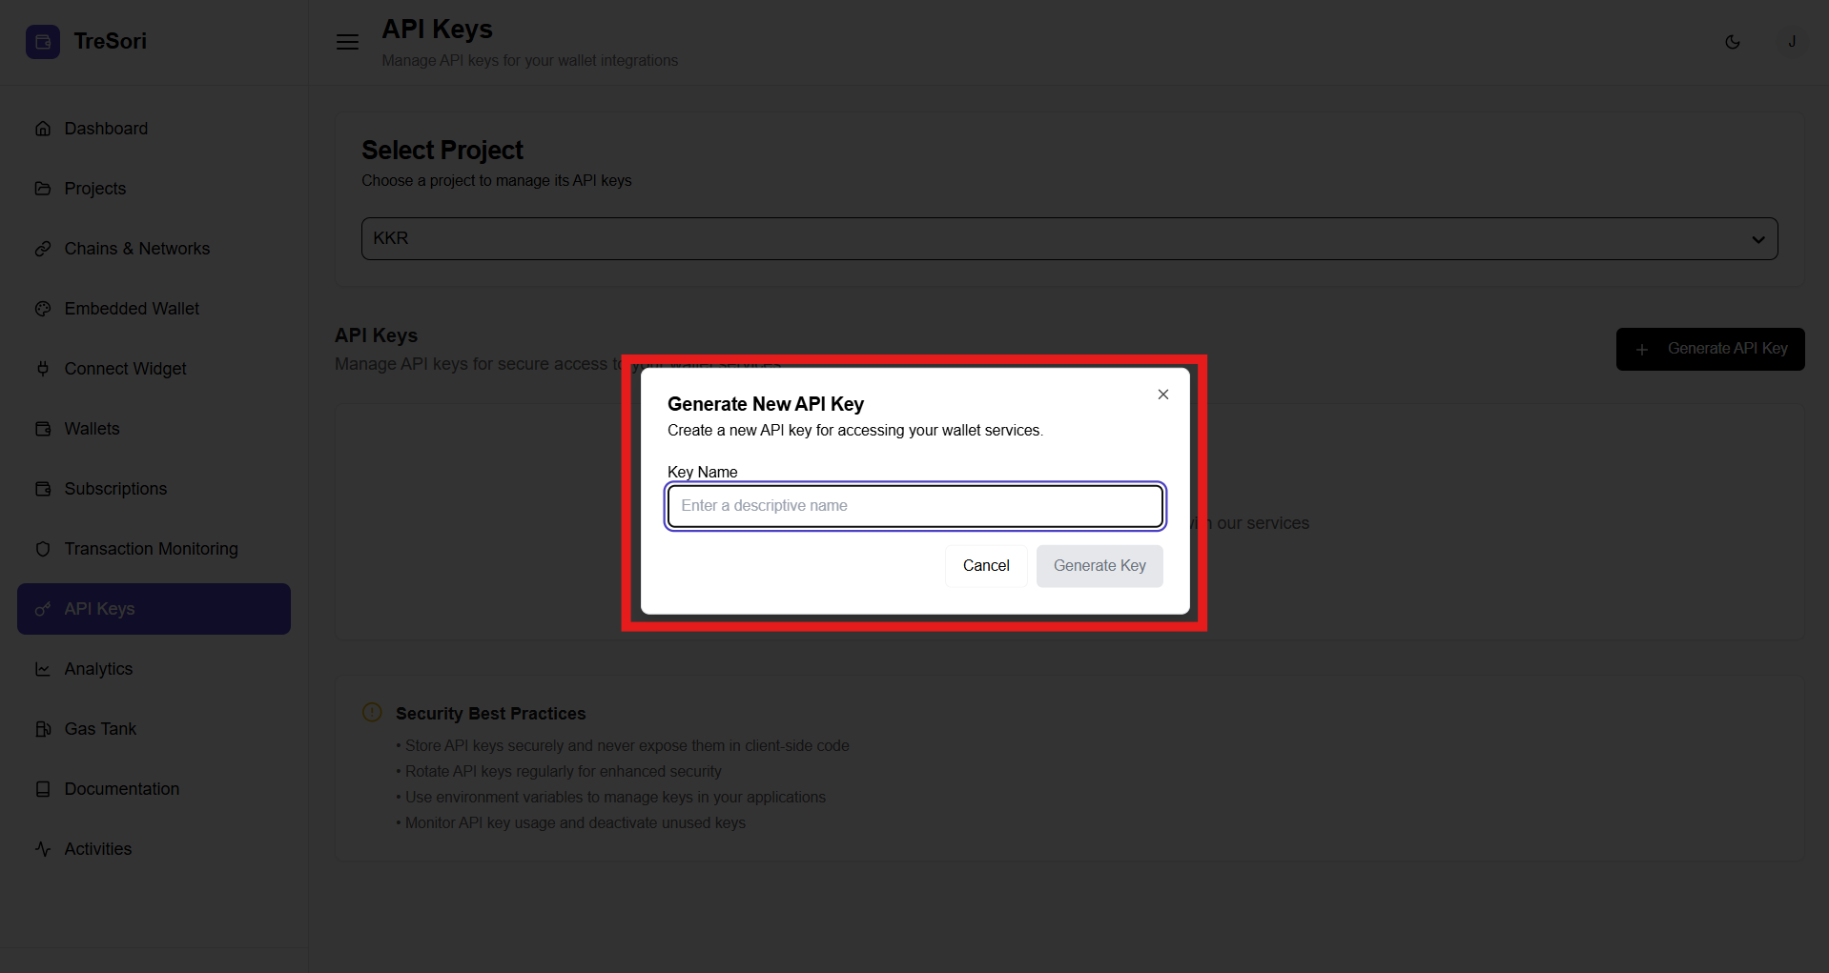1829x973 pixels.
Task: Click the chevron arrow in project selector
Action: [1757, 239]
